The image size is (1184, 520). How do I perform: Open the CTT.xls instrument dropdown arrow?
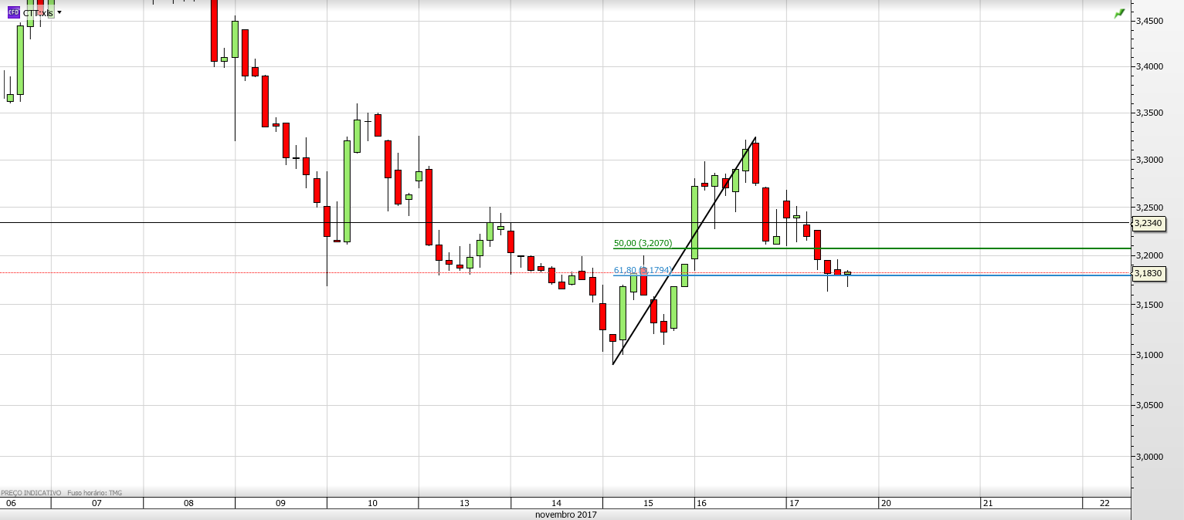coord(59,12)
